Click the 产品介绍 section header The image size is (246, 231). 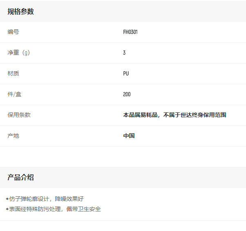point(20,177)
